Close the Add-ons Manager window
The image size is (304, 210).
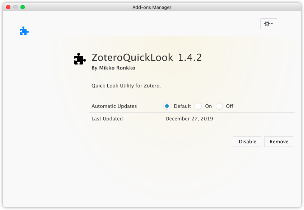coord(8,7)
